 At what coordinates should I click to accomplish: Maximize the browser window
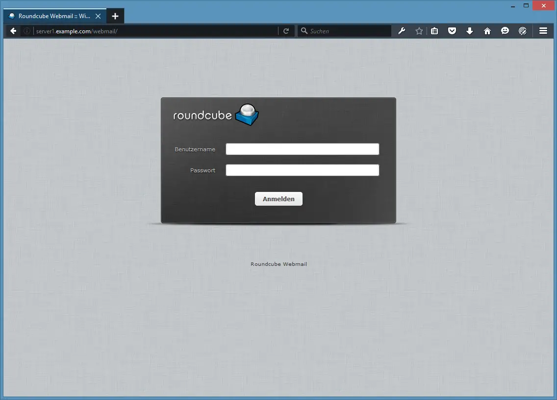[526, 5]
